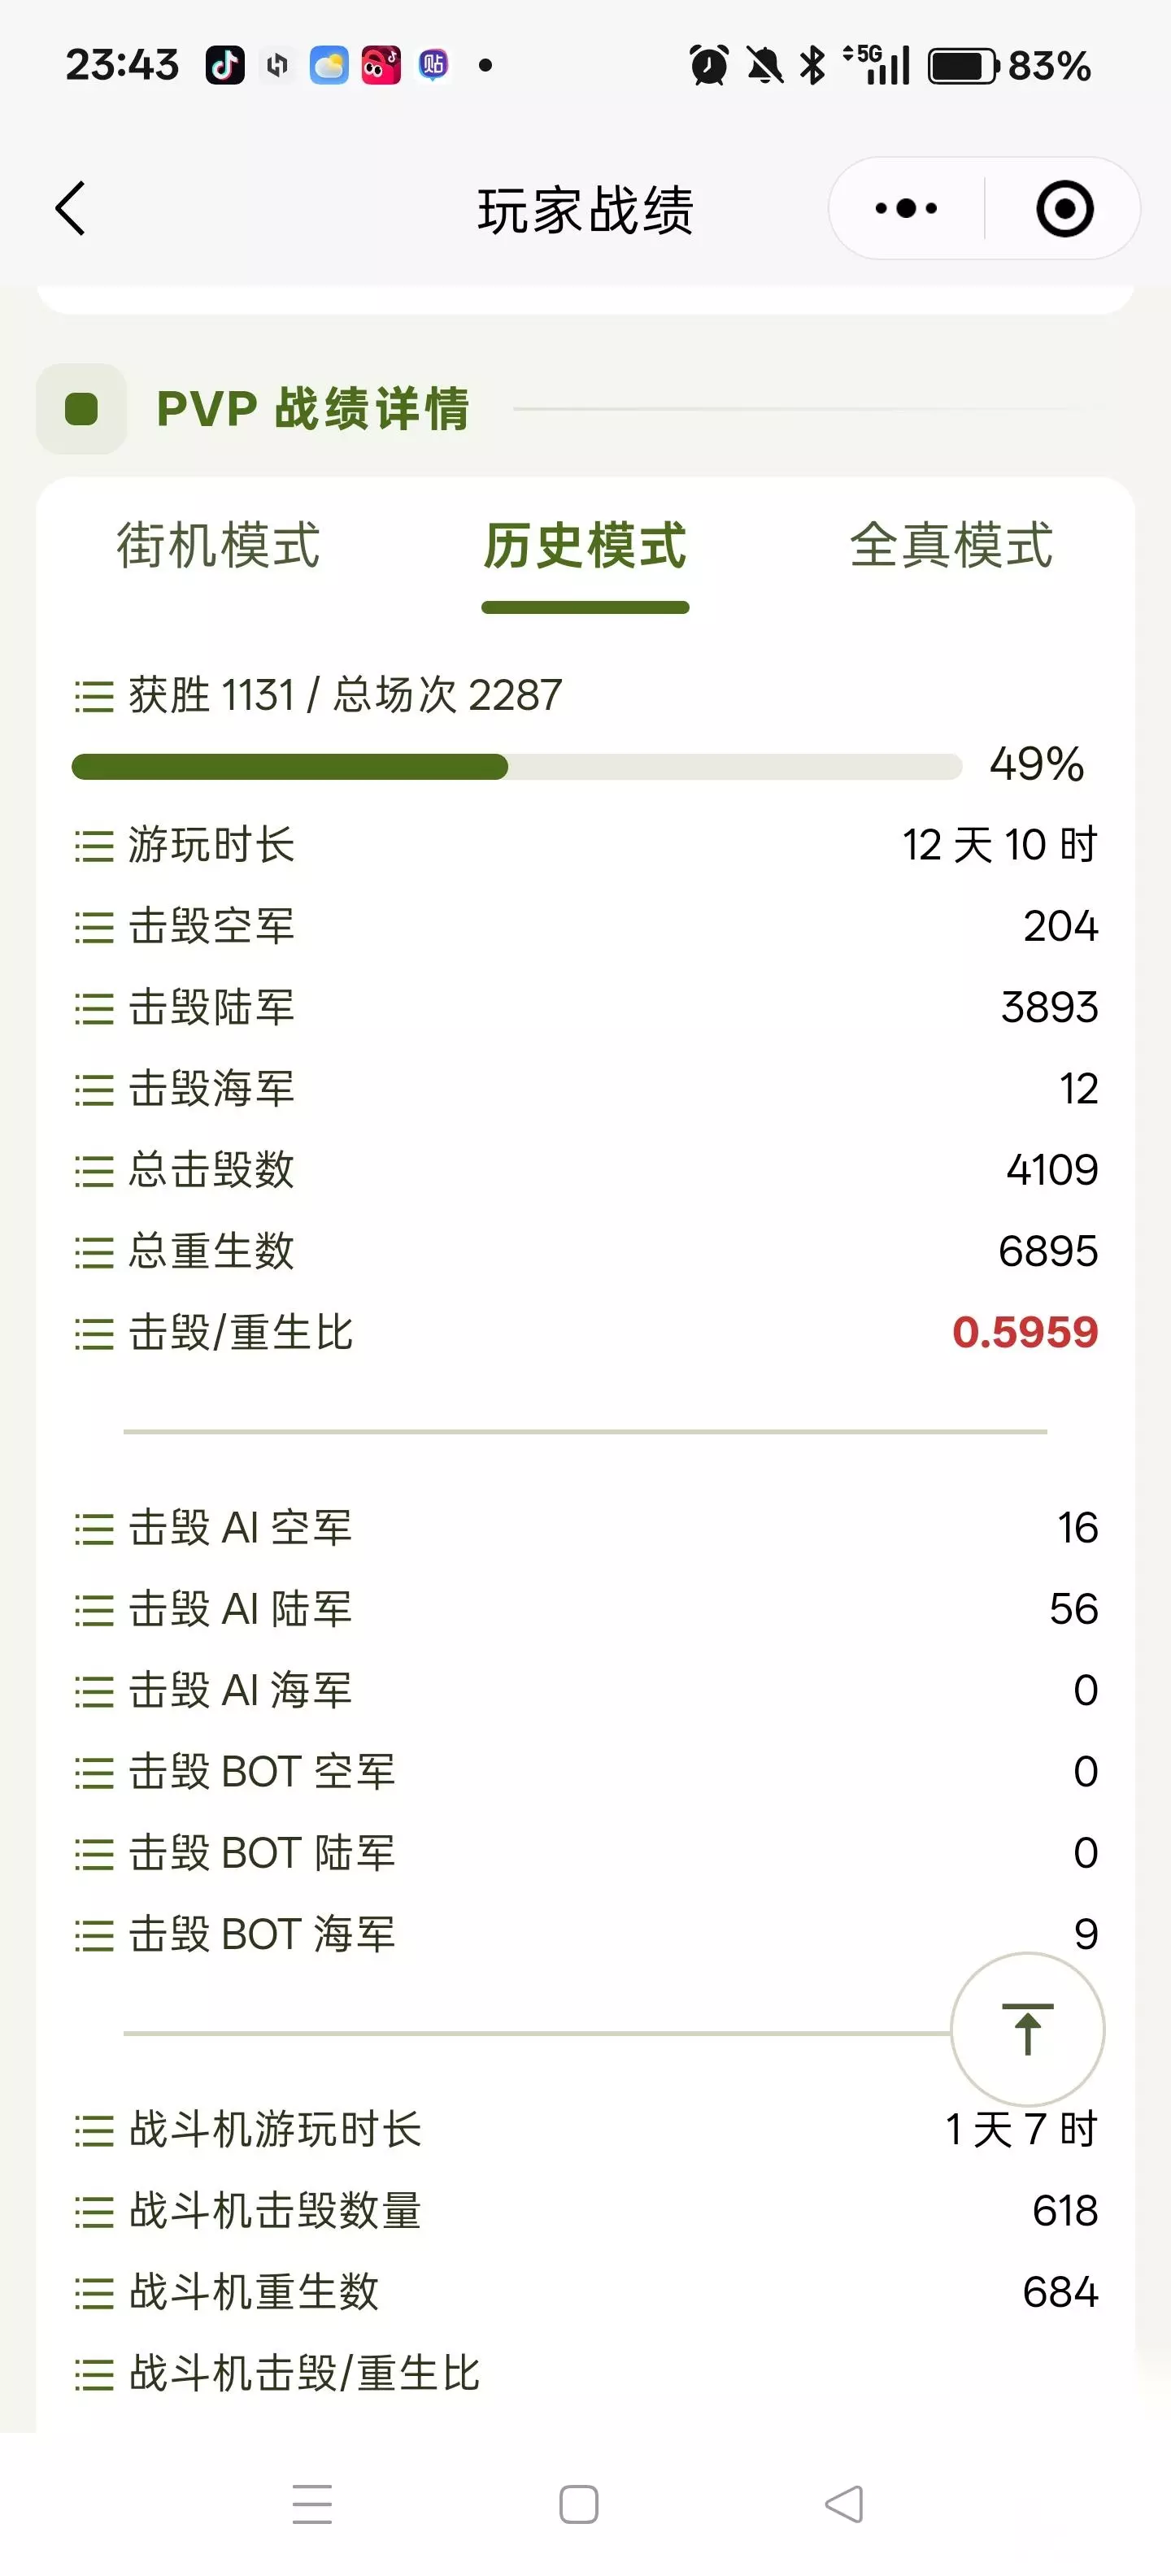
Task: Switch to 街机模式 tab
Action: pyautogui.click(x=219, y=545)
